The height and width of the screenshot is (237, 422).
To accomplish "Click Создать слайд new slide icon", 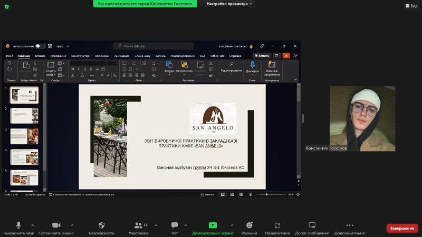I will pos(50,64).
